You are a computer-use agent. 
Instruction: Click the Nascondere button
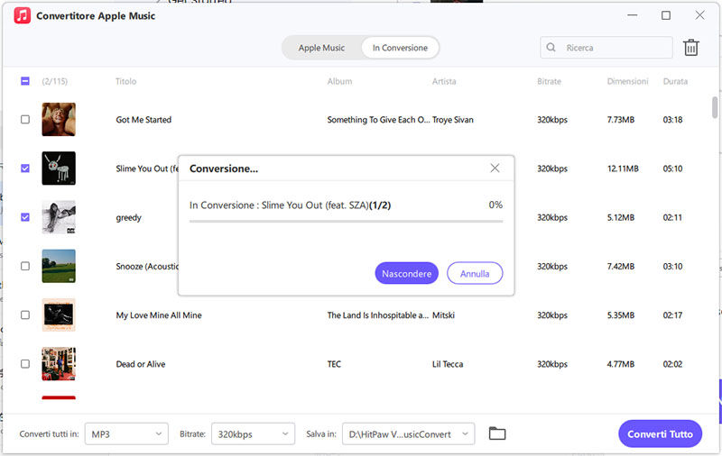click(407, 273)
